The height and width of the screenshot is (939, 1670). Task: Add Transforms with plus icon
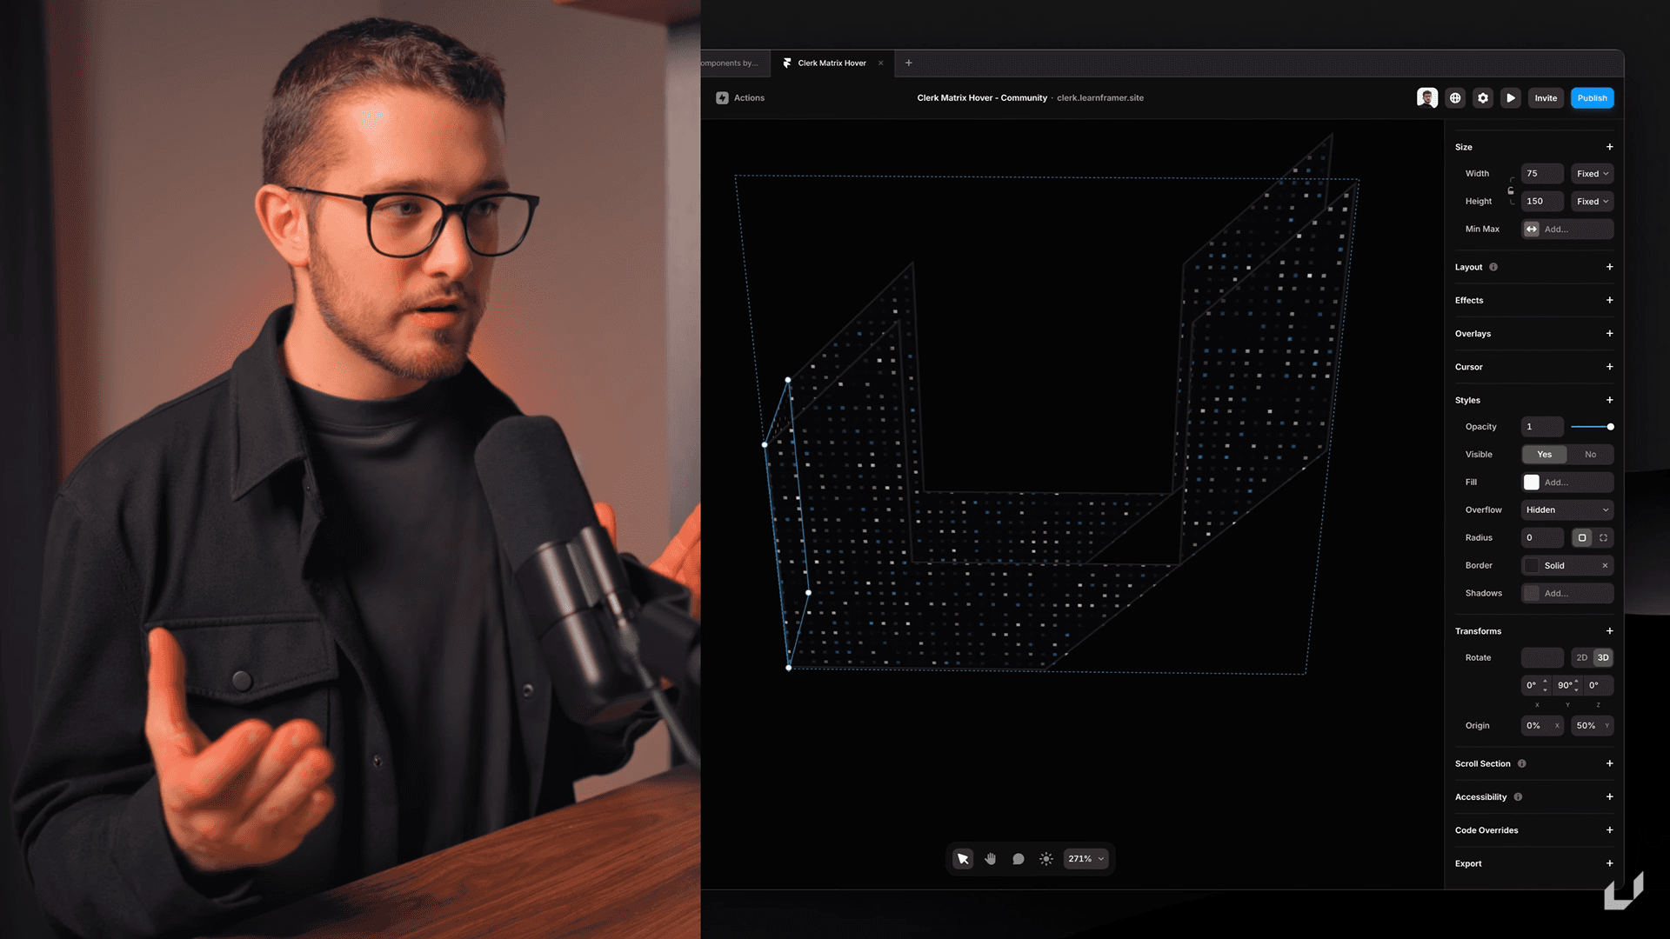(1609, 631)
